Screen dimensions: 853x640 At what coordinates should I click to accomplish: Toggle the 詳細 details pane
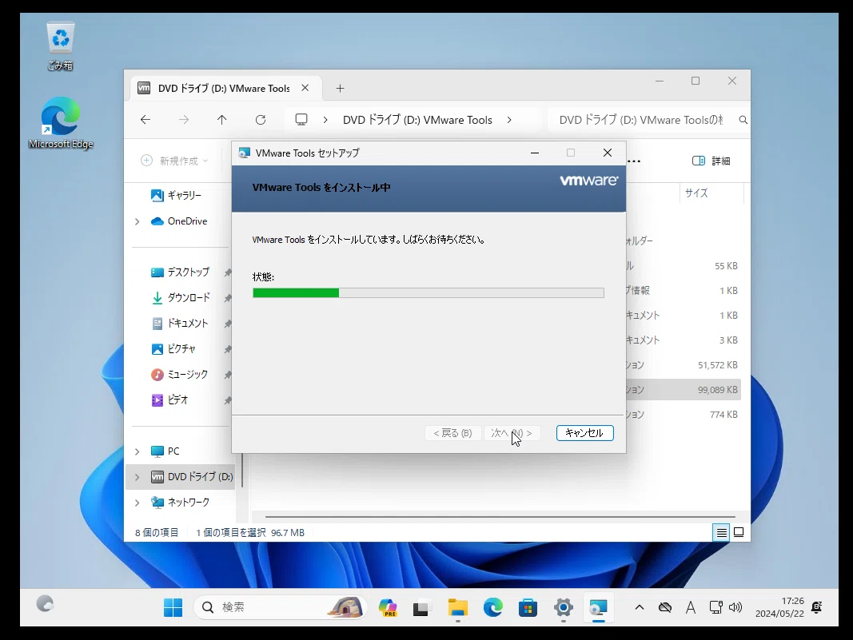711,161
